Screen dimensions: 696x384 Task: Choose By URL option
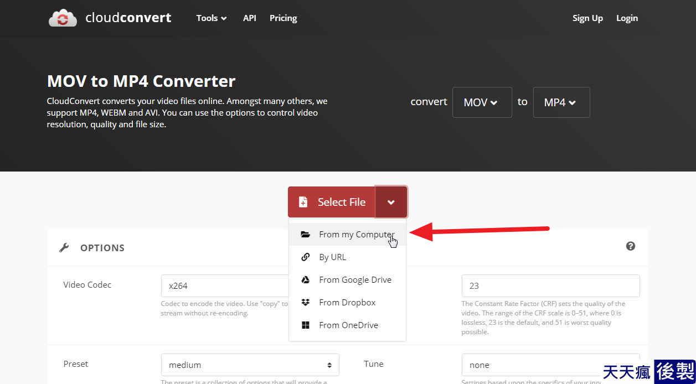point(347,257)
